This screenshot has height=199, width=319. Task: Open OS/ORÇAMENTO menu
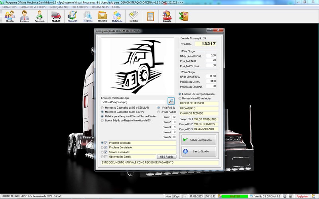(x=59, y=7)
